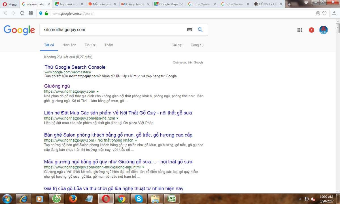
Task: Click the Google logo
Action: 19,30
